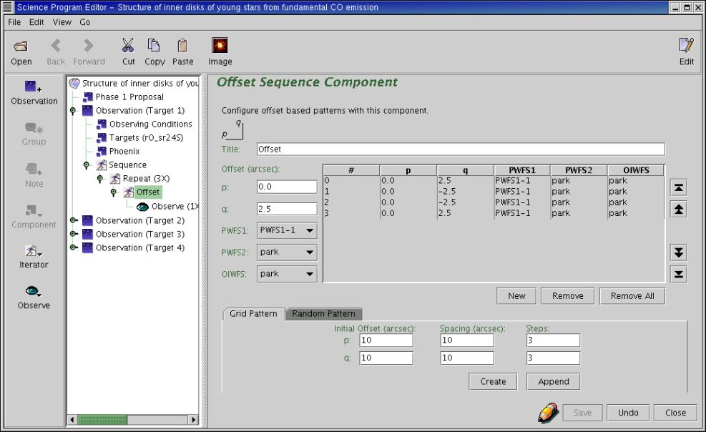The height and width of the screenshot is (432, 706).
Task: Click the Title input field
Action: point(461,149)
